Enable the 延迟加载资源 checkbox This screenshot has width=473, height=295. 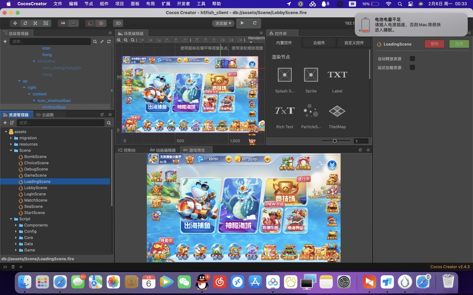click(x=413, y=67)
